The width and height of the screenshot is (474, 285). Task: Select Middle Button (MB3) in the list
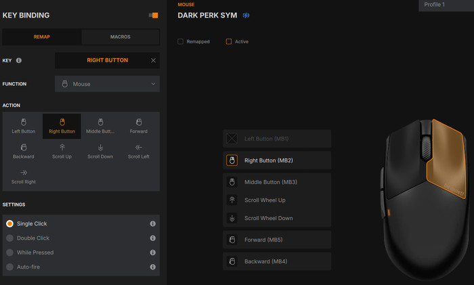(277, 182)
